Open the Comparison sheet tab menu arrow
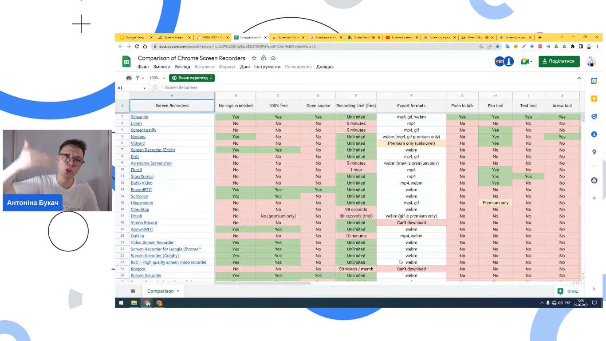The image size is (606, 341). point(178,291)
